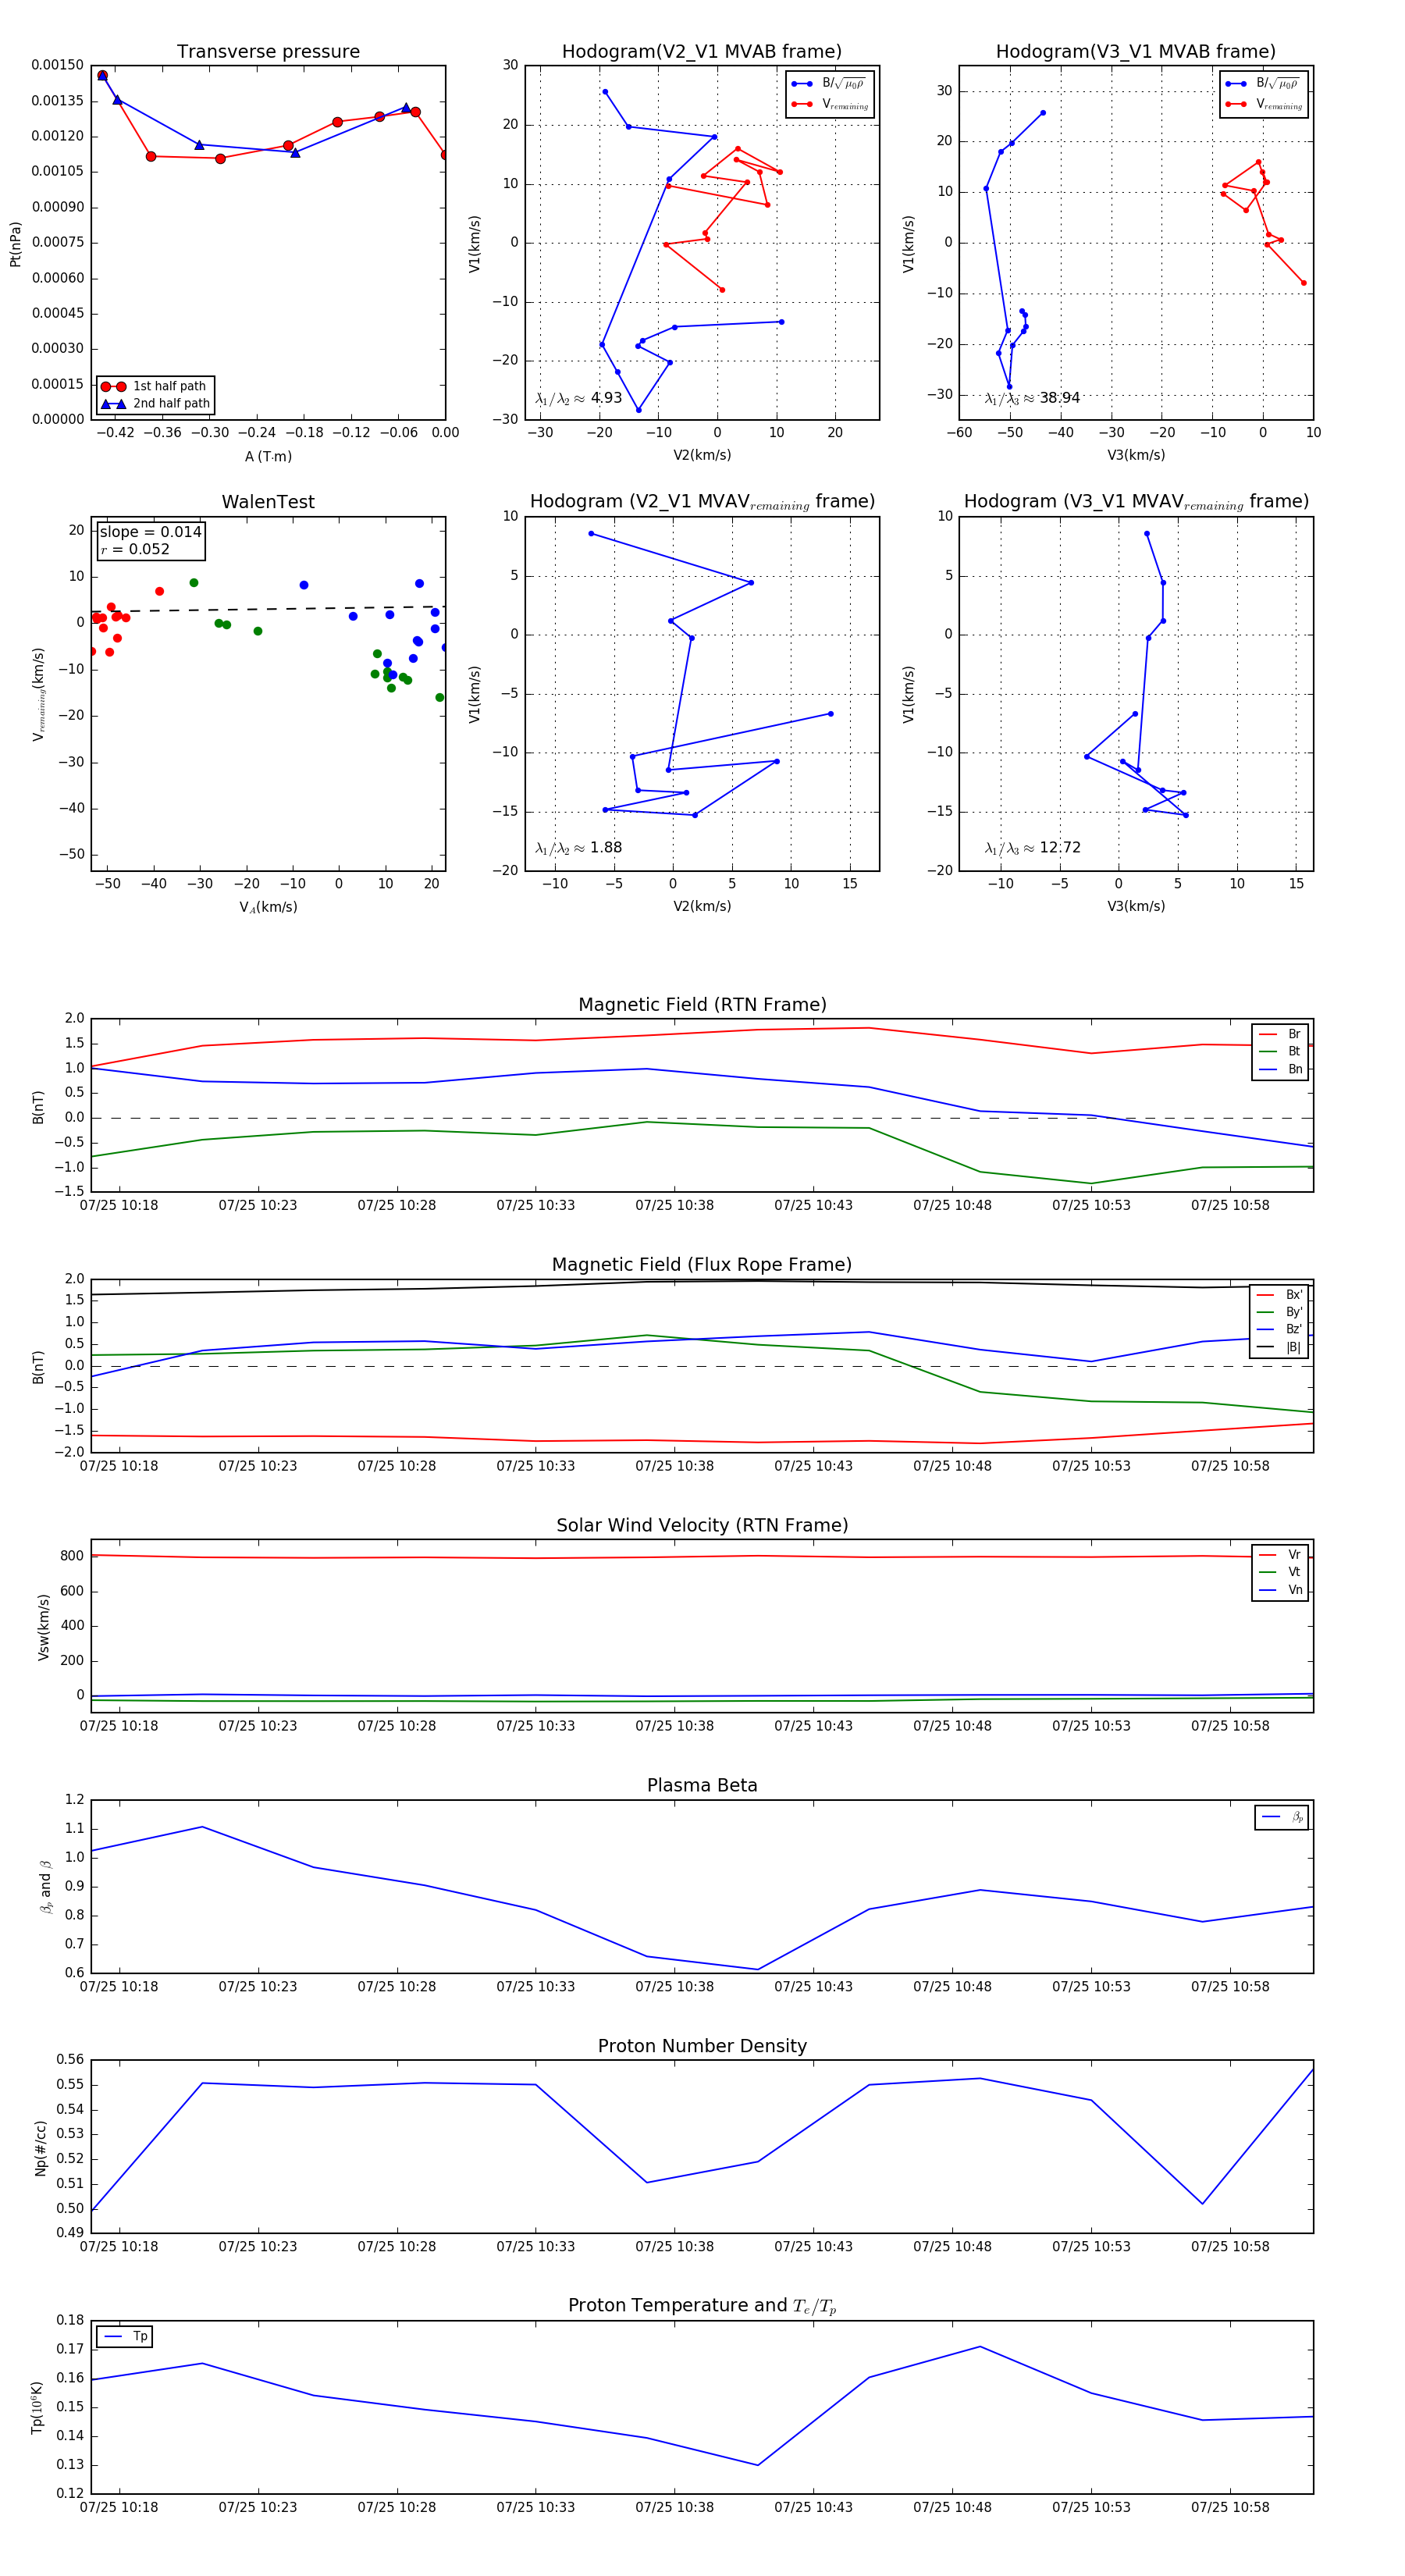1405x2576 pixels.
Task: Click the 'Transverse pressure' plot title
Action: [268, 52]
